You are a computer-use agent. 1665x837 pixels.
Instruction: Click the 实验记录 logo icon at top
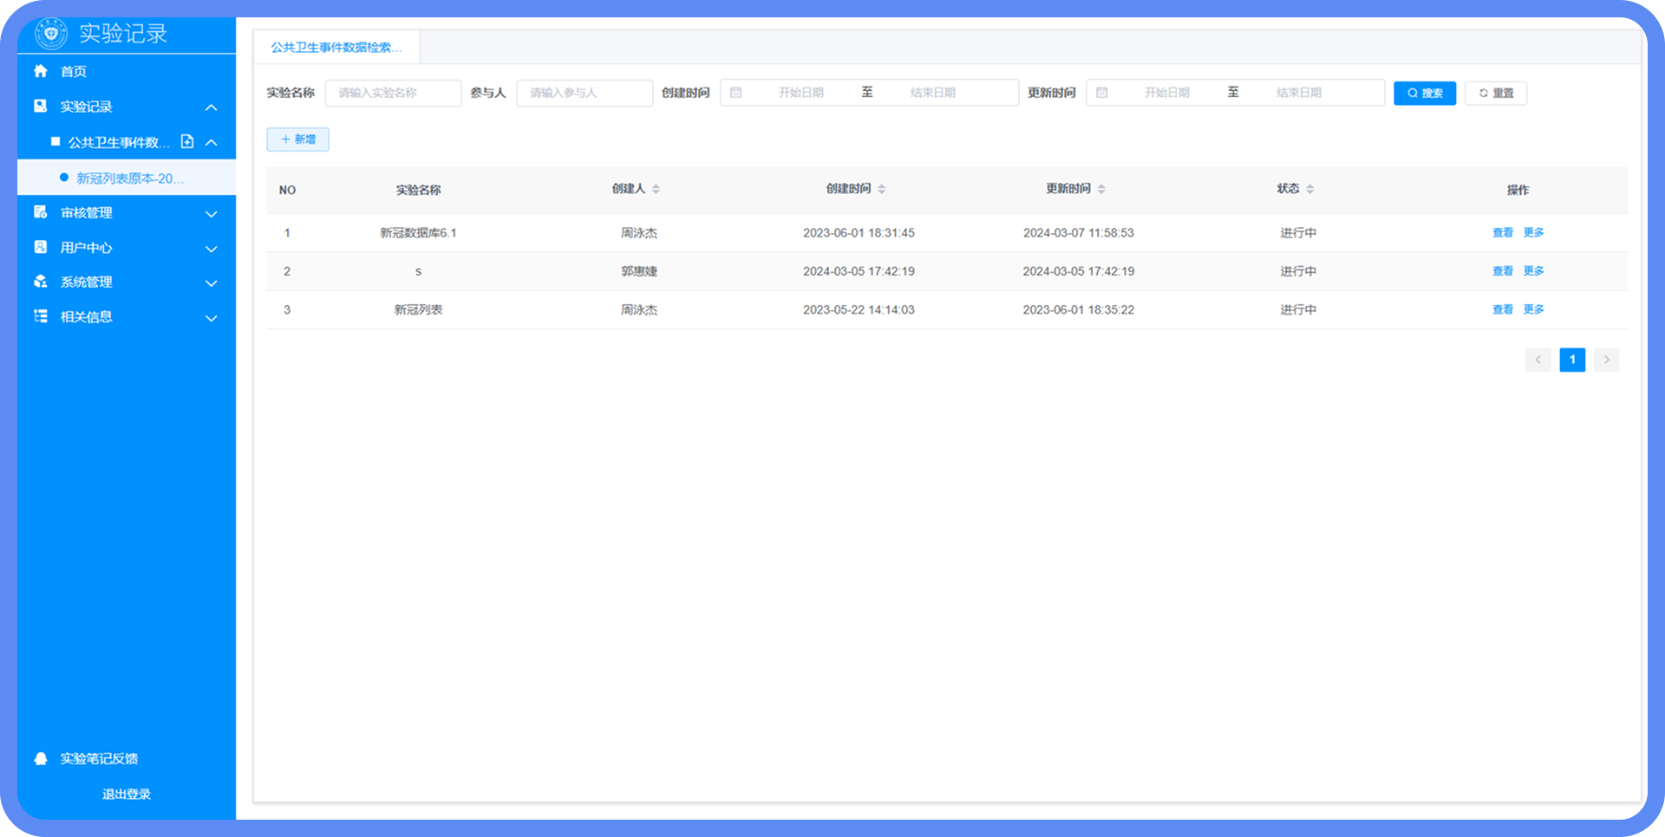[51, 34]
